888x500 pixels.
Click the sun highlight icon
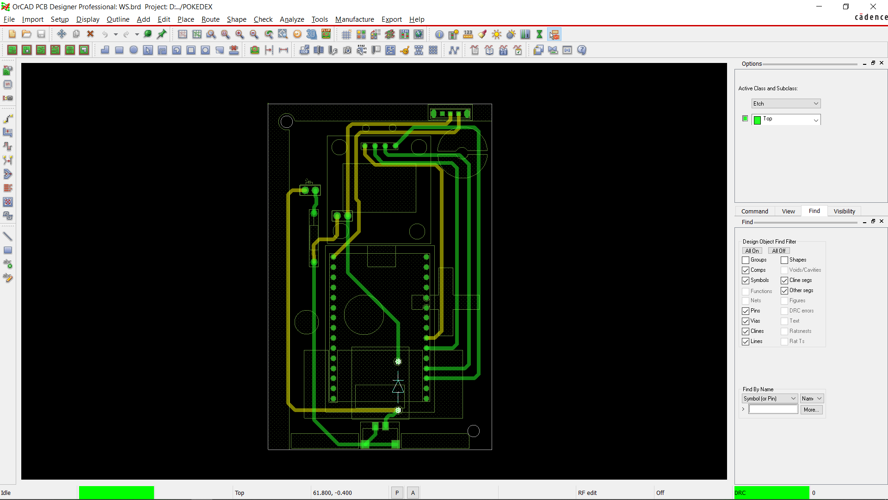pos(497,34)
